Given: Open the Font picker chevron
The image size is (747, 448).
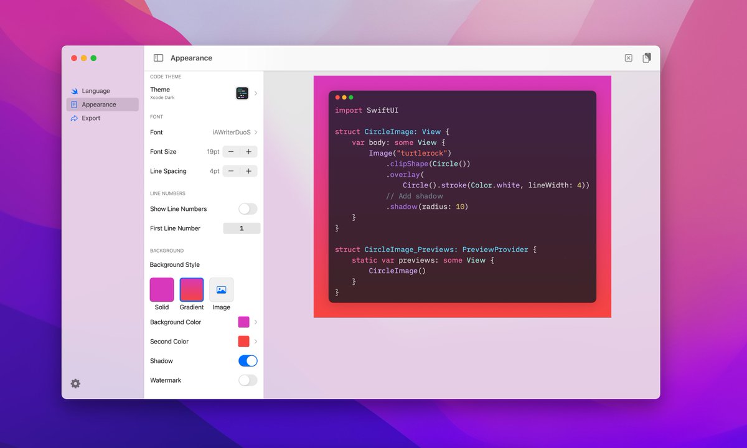Looking at the screenshot, I should coord(256,133).
